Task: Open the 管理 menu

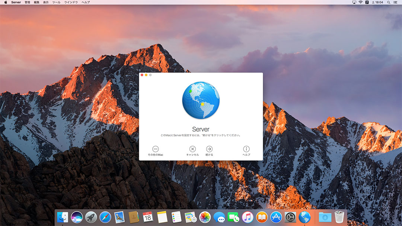Action: coord(28,2)
